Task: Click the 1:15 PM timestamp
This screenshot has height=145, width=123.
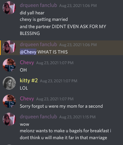Action: point(77,117)
